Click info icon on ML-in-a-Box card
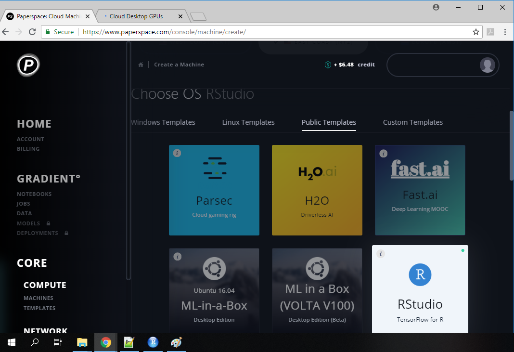This screenshot has width=514, height=352. [x=177, y=257]
